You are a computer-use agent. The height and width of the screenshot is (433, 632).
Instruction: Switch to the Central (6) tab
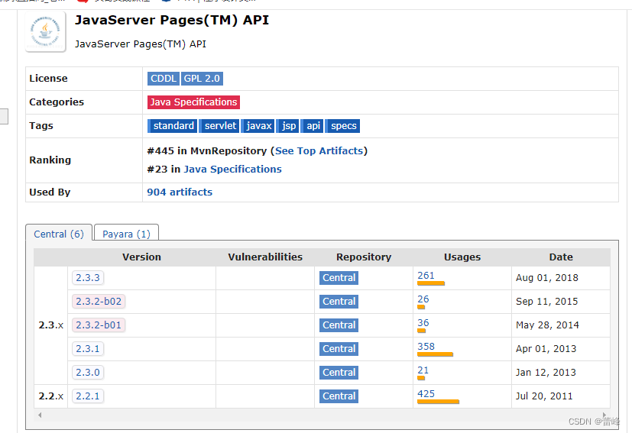coord(59,234)
